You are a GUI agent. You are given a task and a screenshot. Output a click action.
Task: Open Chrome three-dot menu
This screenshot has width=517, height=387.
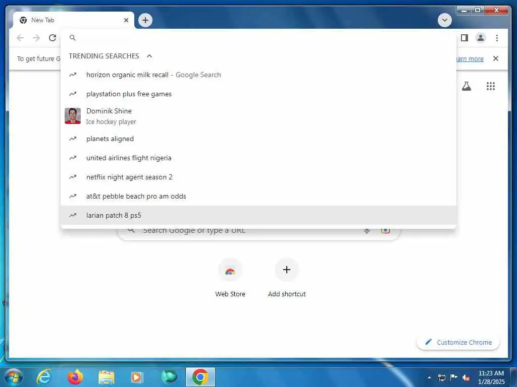pyautogui.click(x=497, y=38)
